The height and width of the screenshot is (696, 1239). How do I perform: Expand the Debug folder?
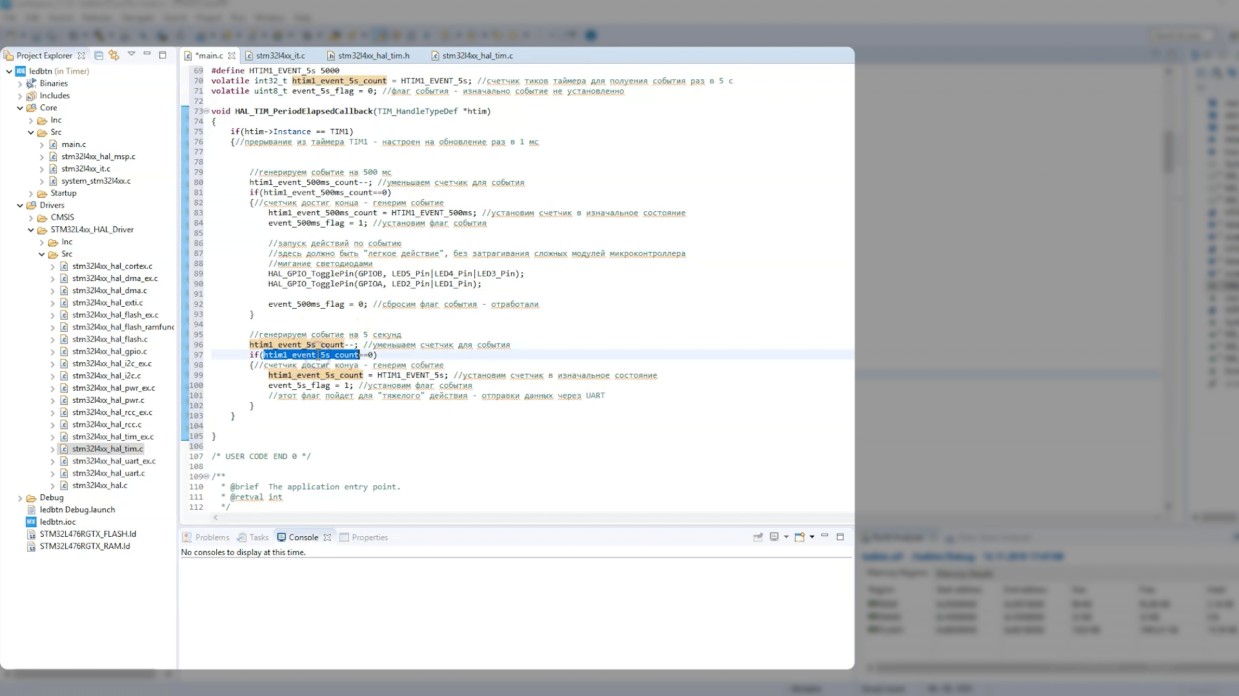point(20,498)
